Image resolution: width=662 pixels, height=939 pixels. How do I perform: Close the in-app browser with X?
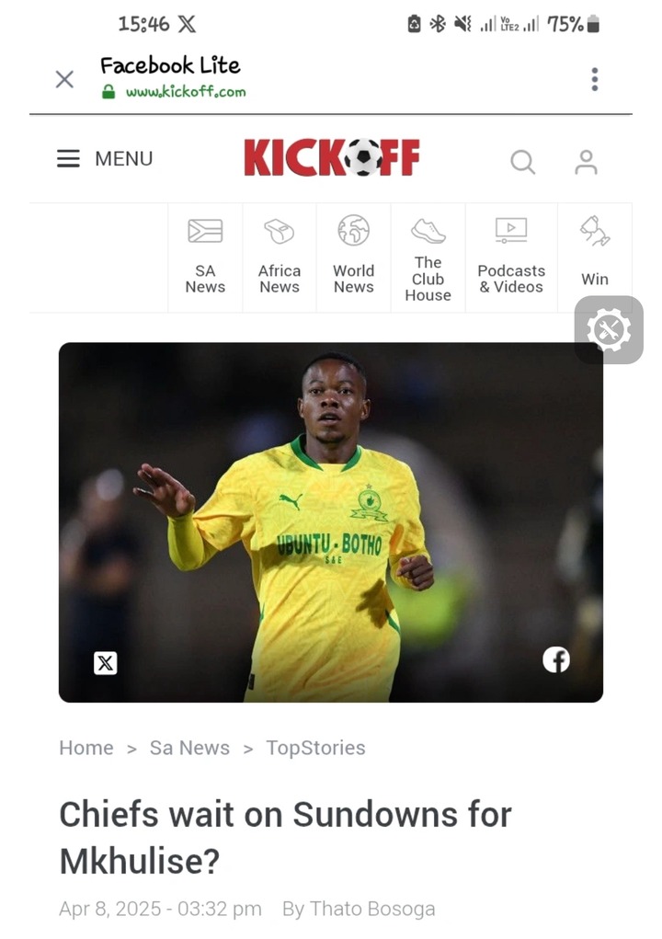[64, 79]
